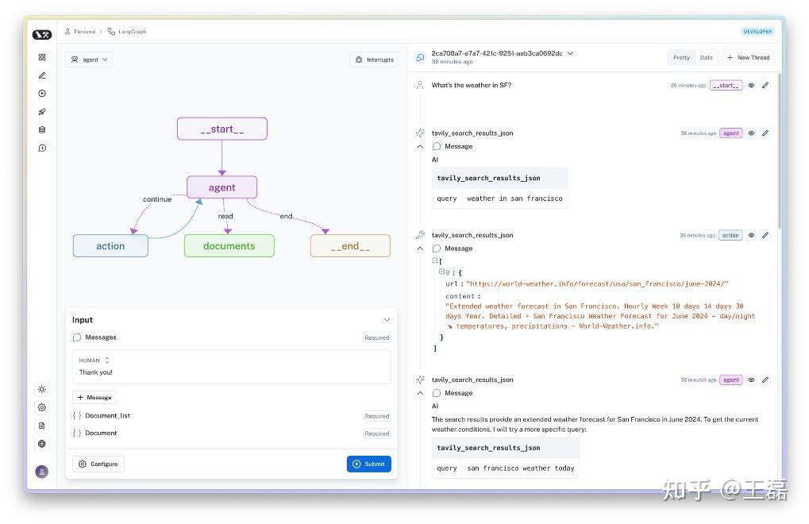Open the settings gear icon in sidebar

42,407
